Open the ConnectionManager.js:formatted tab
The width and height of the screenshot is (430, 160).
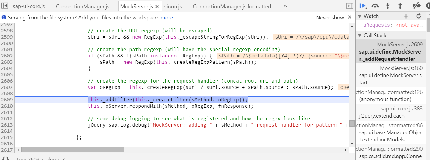pyautogui.click(x=232, y=6)
